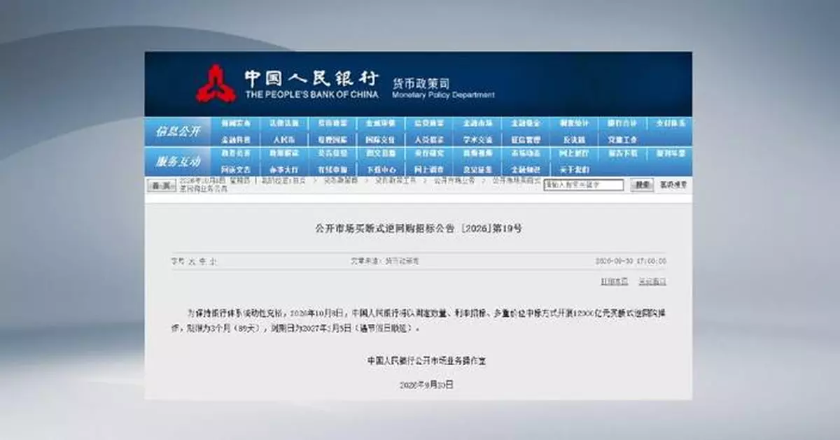
Task: Go to the 反洗钱 menu link
Action: coord(574,139)
